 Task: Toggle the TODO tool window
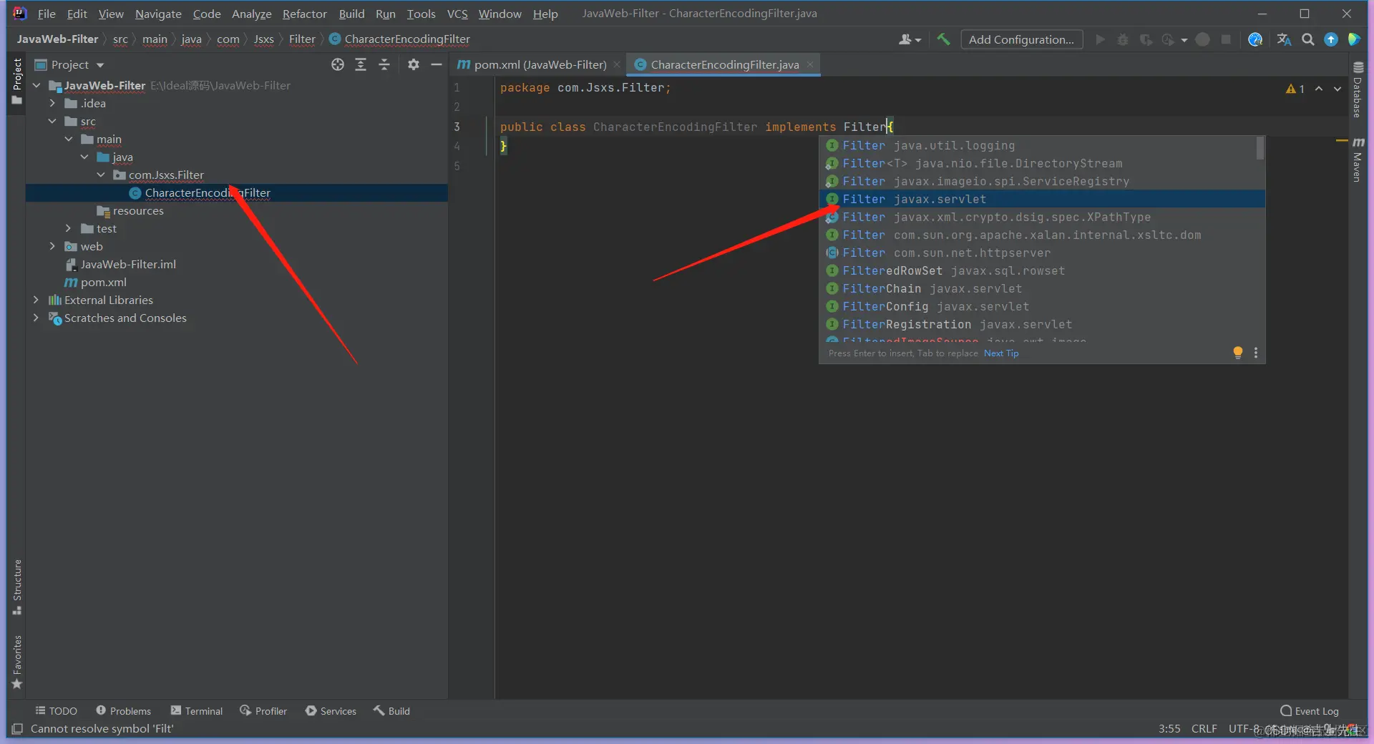coord(57,711)
